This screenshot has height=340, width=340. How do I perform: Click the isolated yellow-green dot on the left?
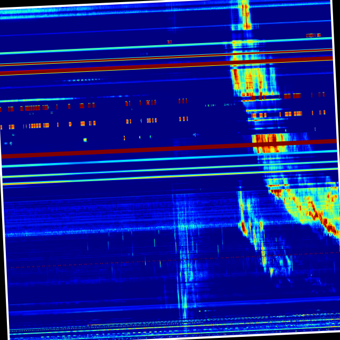[85, 140]
